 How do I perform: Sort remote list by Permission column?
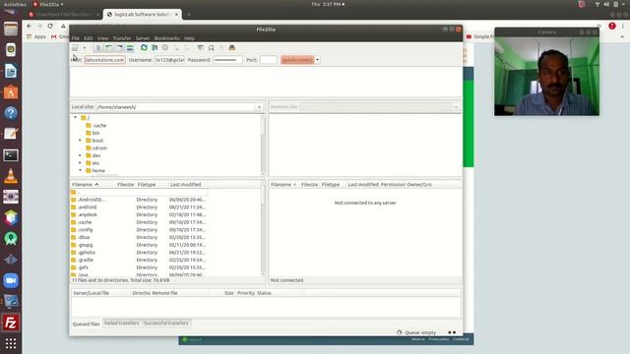(x=393, y=185)
